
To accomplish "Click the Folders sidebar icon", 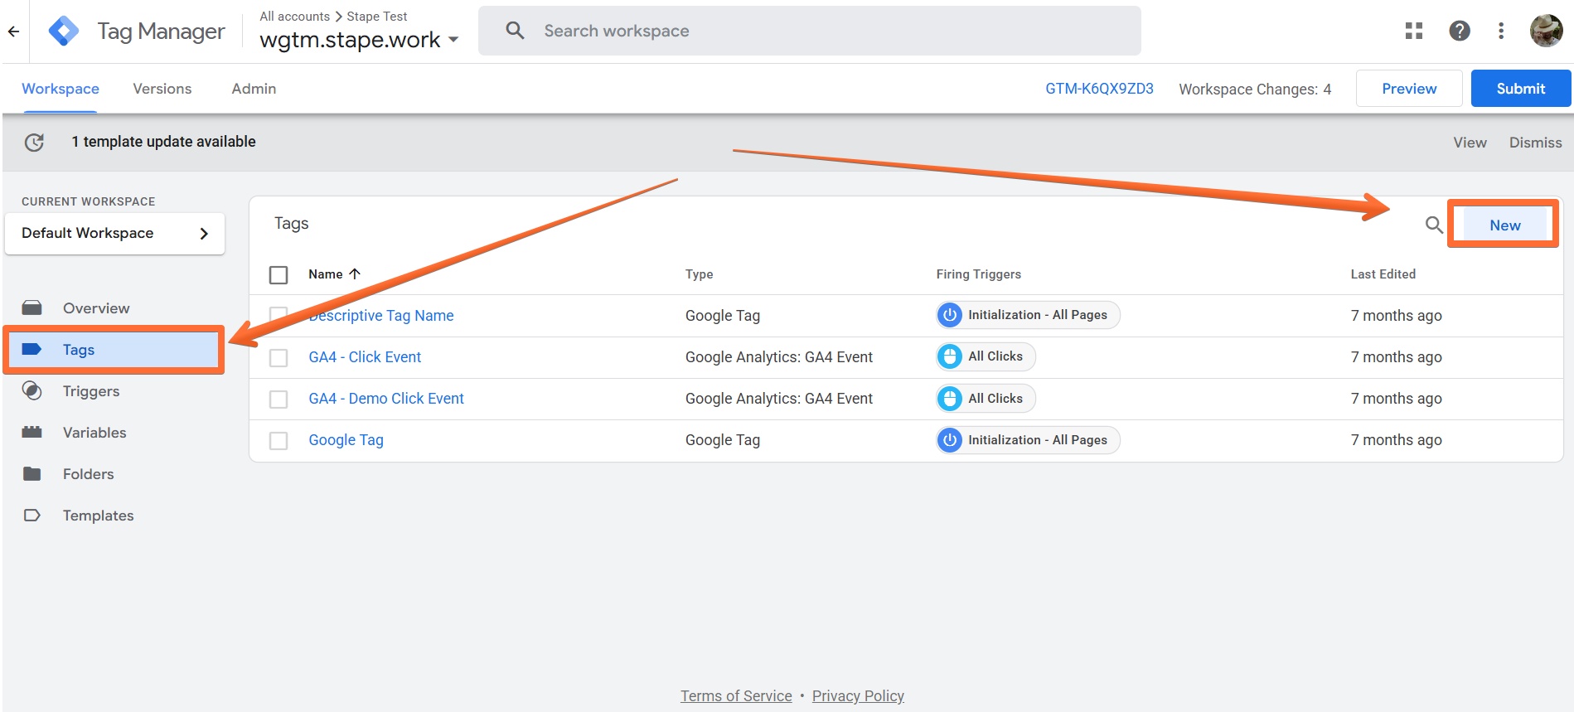I will (x=32, y=474).
